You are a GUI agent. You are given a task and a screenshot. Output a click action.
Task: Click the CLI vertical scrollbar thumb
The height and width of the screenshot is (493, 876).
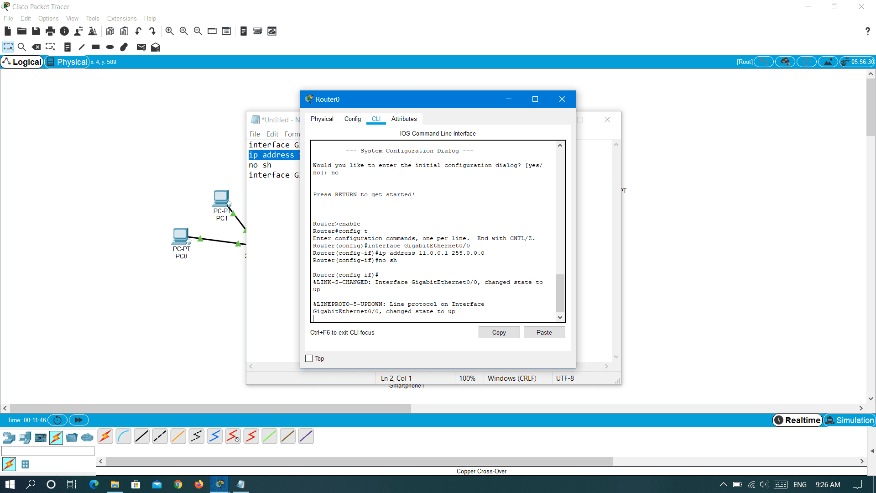coord(560,293)
